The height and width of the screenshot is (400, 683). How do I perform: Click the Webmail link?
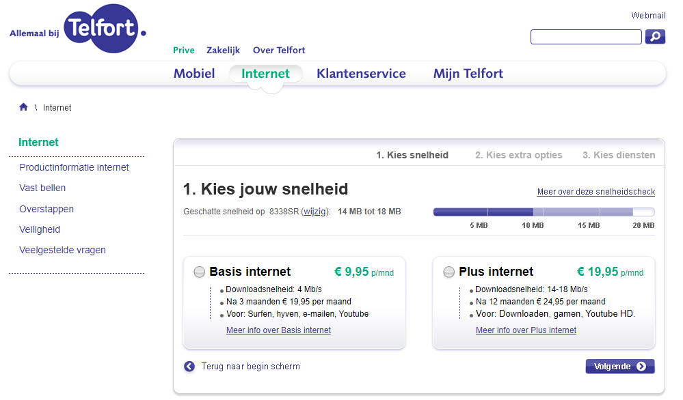tap(648, 16)
